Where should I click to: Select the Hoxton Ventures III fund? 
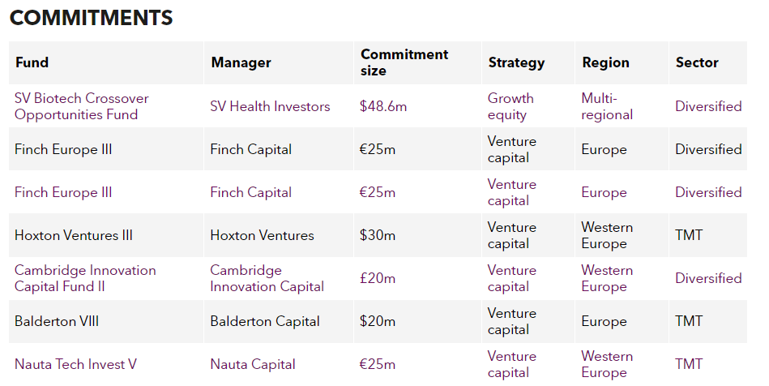[x=74, y=235]
